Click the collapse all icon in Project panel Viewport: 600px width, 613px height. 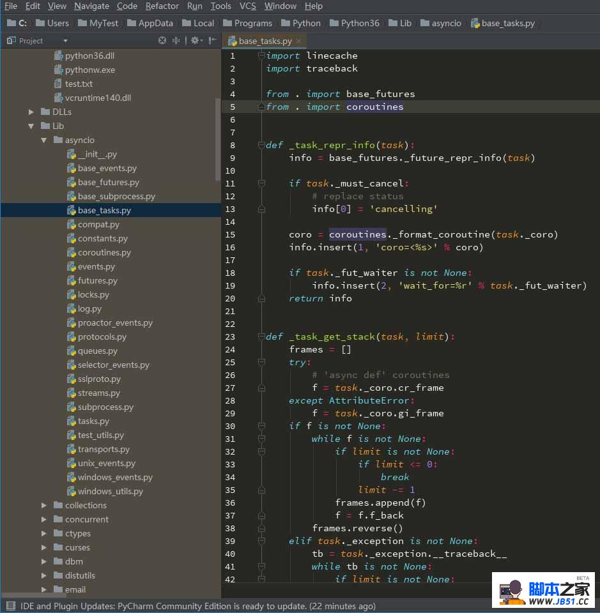tap(176, 40)
